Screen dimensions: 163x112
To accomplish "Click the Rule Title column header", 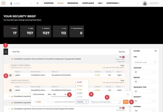I will tap(16, 52).
